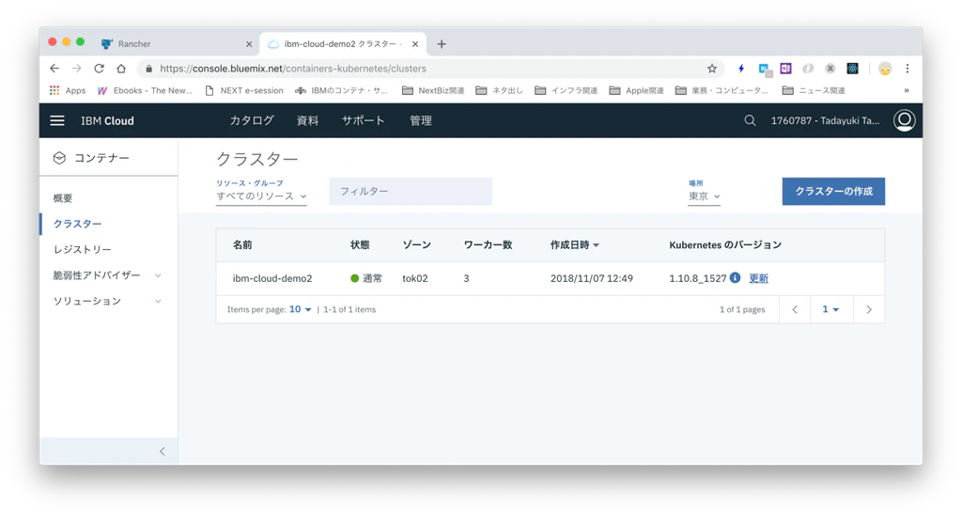The image size is (962, 517).
Task: Sort by 作成日時 column header
Action: pos(574,244)
